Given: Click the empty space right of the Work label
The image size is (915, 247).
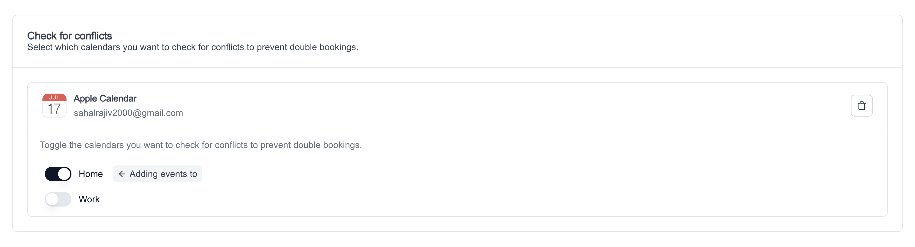Looking at the screenshot, I should (462, 199).
